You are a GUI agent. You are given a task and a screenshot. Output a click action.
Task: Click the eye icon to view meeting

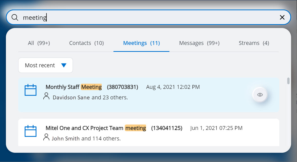pyautogui.click(x=260, y=95)
